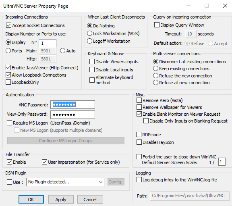Select Accept default action radio
The width and height of the screenshot is (232, 206).
tap(210, 44)
